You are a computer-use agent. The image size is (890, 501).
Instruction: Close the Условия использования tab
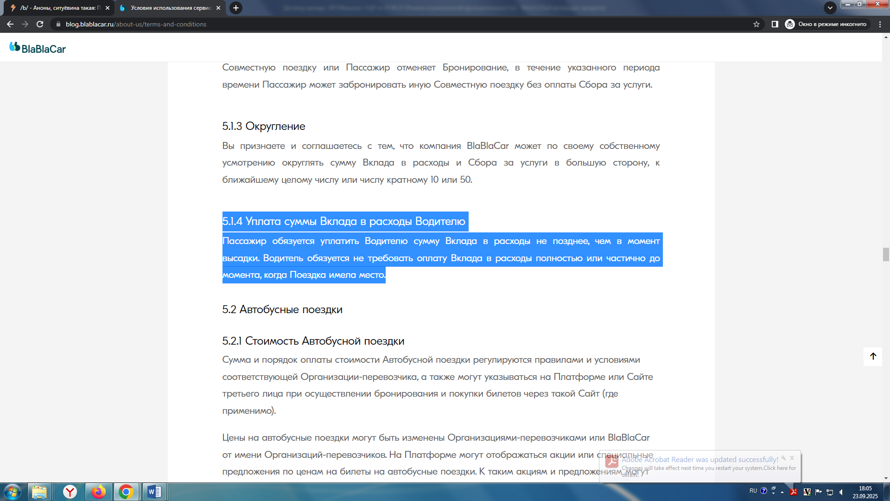coord(218,8)
